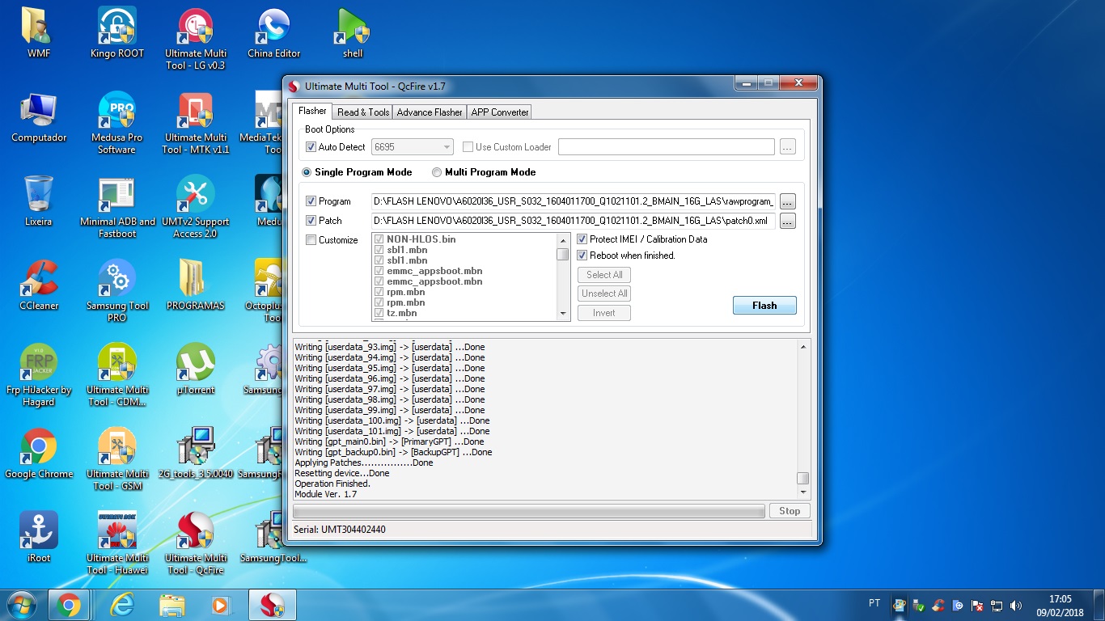Click the log panel scrollbar up arrow
Screen dimensions: 1105x621
tap(802, 347)
